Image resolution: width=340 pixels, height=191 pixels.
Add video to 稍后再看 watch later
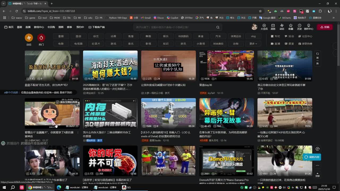pos(58,102)
